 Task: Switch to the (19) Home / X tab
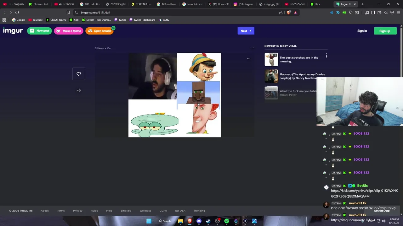click(218, 4)
